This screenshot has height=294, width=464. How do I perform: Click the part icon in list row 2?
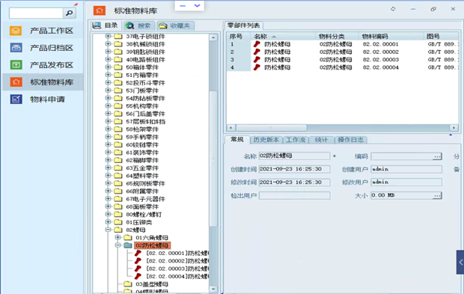257,52
